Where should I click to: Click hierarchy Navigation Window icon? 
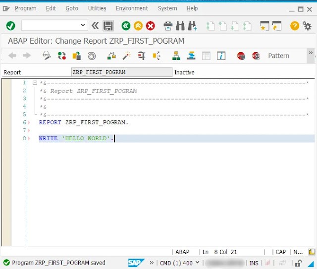point(176,55)
